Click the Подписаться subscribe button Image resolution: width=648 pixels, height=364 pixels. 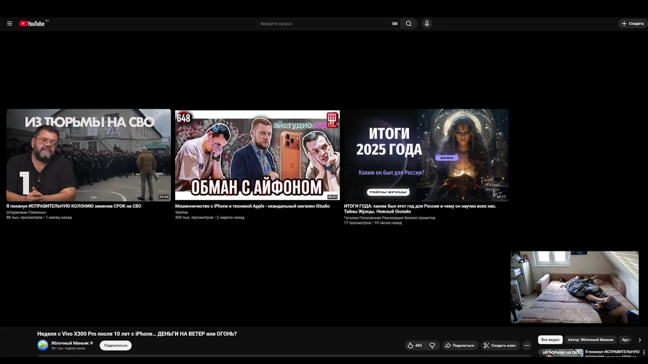point(115,345)
